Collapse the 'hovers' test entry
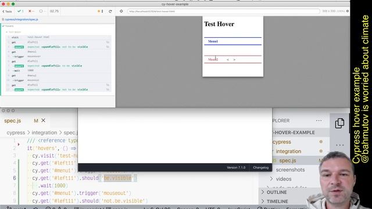The width and height of the screenshot is (372, 209). [x=9, y=26]
